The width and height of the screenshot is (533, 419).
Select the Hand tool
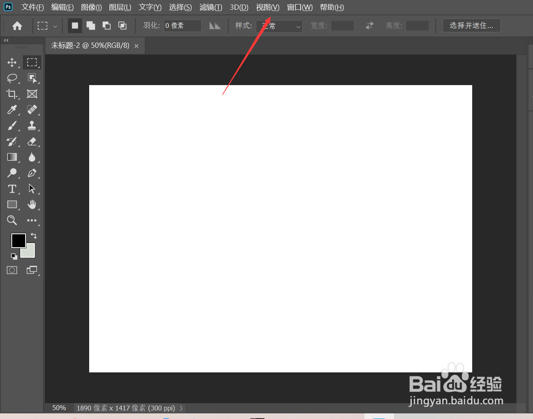click(x=32, y=205)
